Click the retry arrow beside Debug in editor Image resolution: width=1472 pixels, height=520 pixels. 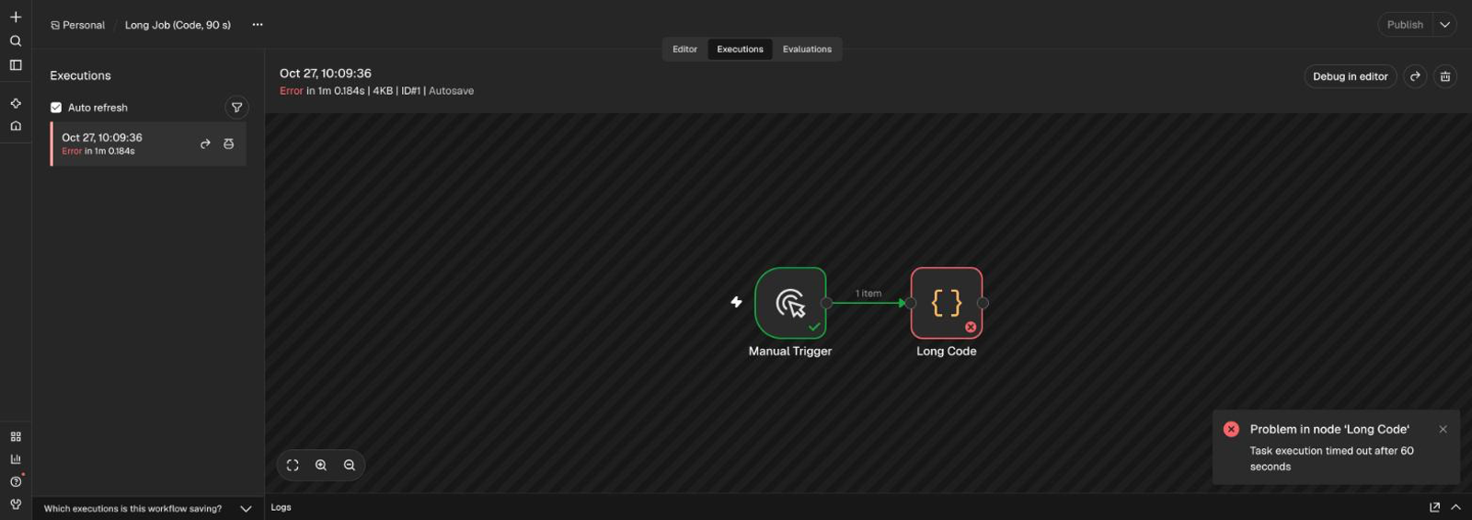1415,76
